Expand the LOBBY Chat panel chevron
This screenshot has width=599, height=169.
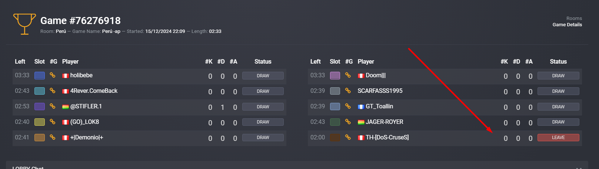click(x=579, y=168)
